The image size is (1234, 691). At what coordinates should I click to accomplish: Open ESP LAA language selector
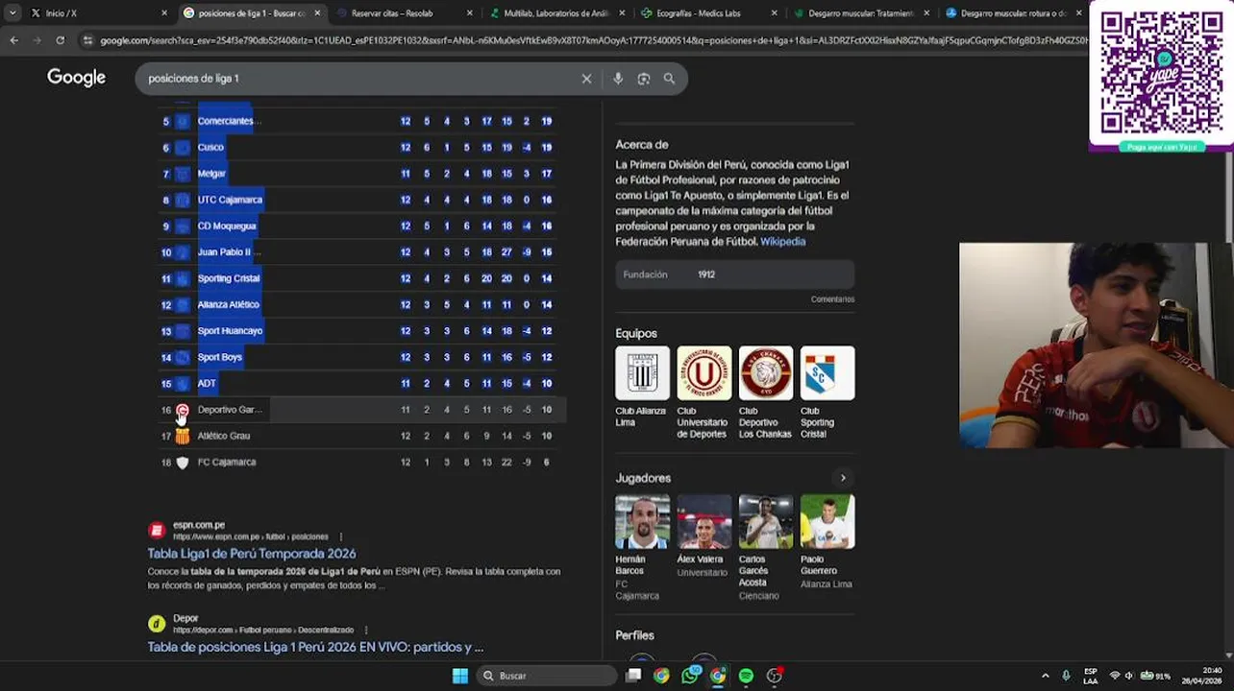click(1091, 676)
